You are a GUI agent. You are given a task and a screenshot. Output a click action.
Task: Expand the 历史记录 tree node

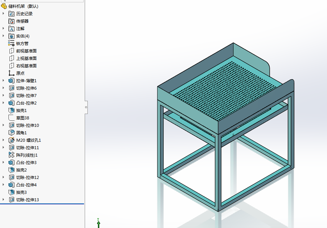coord(3,14)
